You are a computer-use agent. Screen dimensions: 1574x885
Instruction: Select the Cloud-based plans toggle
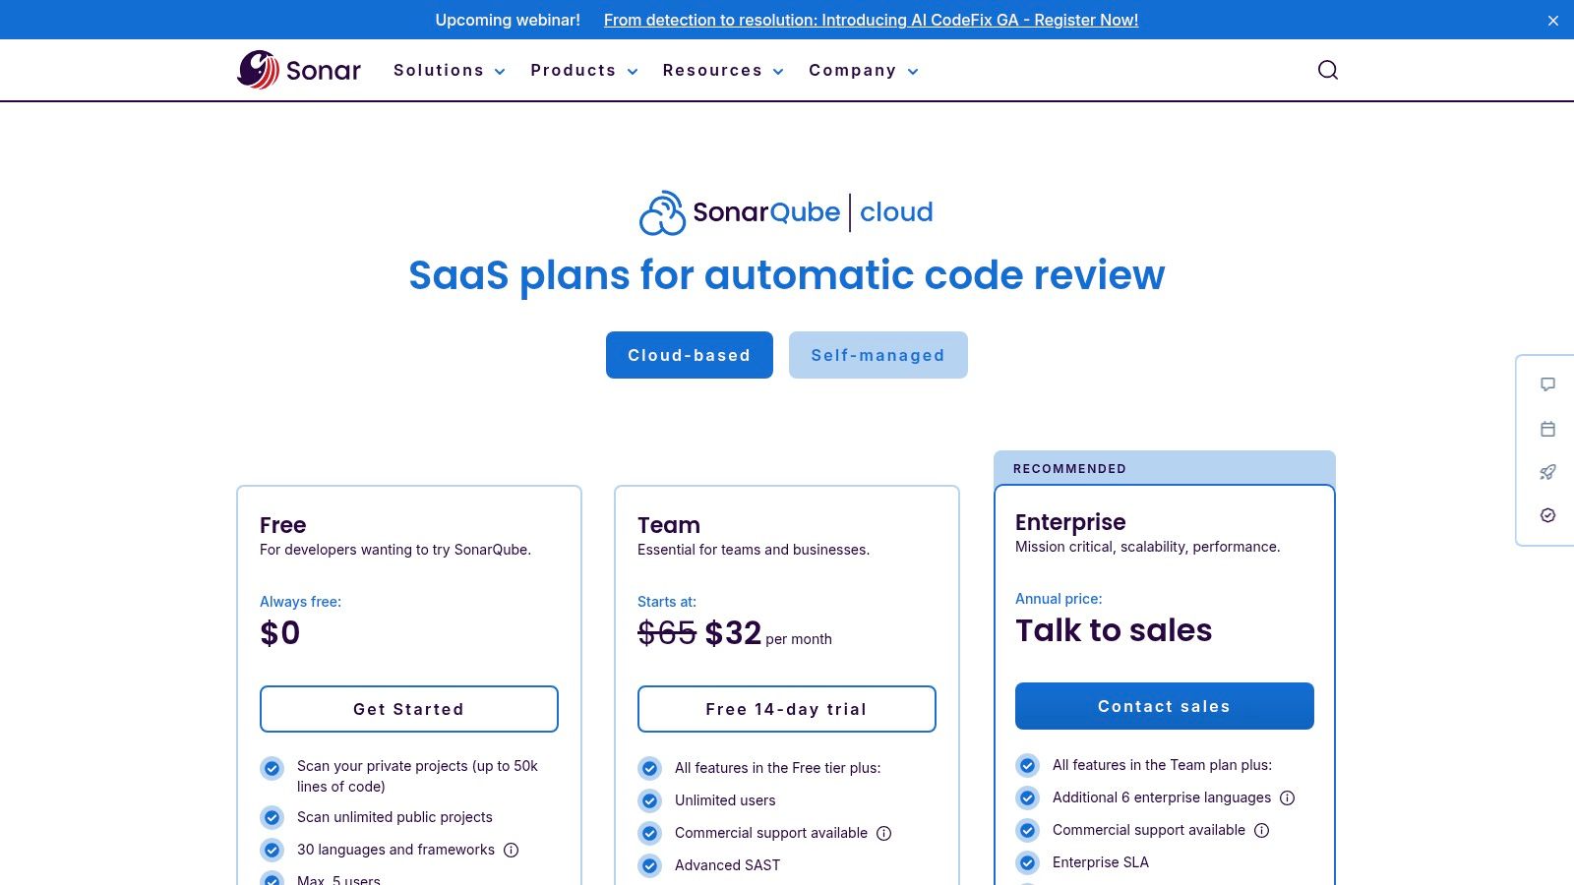tap(689, 355)
